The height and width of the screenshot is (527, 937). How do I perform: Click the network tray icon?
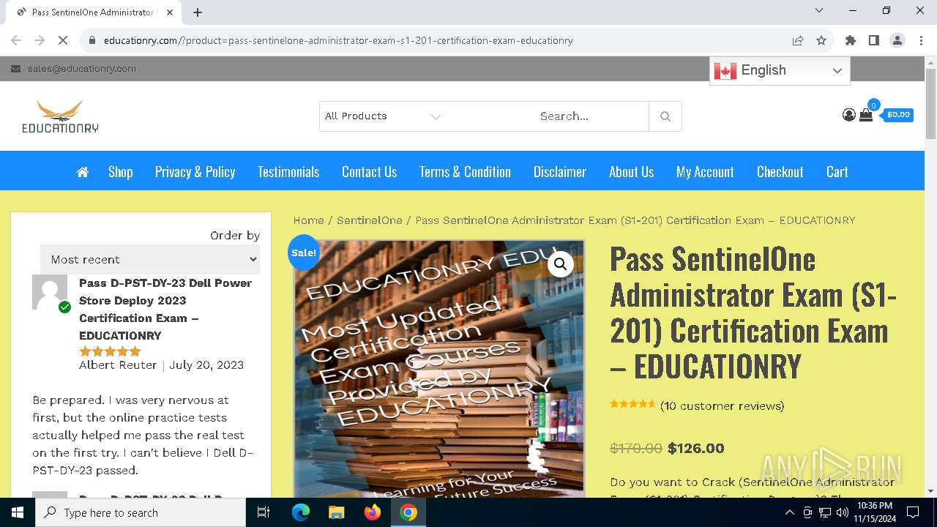pos(824,512)
